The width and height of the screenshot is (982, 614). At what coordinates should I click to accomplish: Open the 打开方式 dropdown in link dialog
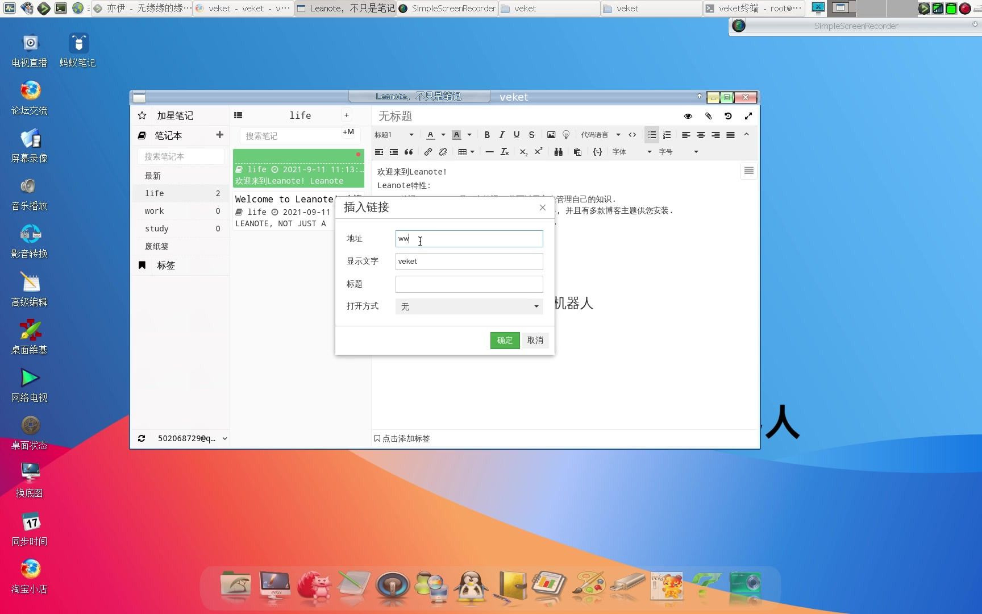coord(469,306)
